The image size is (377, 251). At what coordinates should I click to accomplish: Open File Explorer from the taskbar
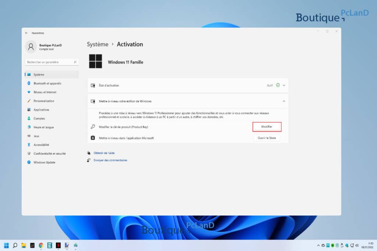(x=24, y=245)
